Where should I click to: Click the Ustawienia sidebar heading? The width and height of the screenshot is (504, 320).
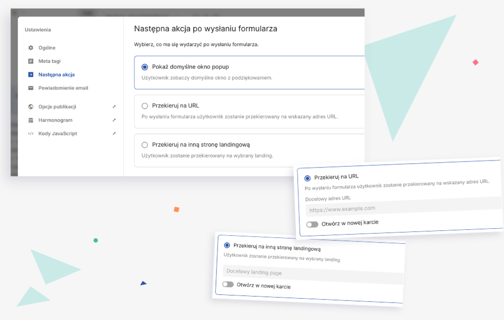[38, 30]
